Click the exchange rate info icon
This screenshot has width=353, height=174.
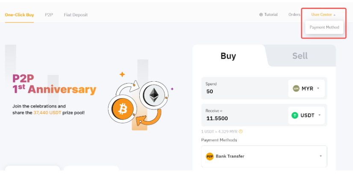coord(241,131)
